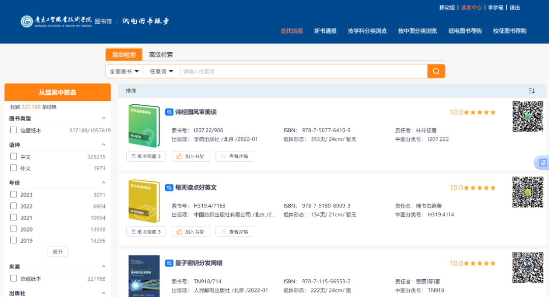Image resolution: width=549 pixels, height=297 pixels.
Task: Click the QR code for 量子密钥分发网络
Action: pyautogui.click(x=528, y=267)
